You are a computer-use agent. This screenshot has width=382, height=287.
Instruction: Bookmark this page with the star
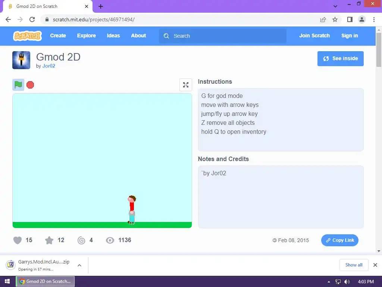(335, 19)
